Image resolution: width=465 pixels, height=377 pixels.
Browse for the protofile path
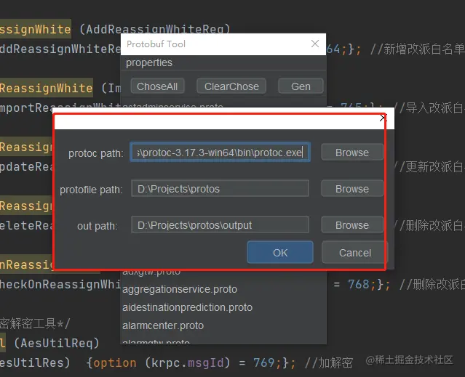click(352, 189)
